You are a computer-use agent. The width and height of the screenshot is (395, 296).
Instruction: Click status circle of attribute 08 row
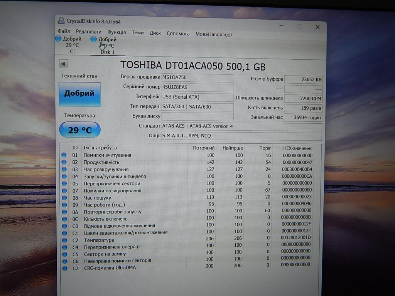(64, 198)
